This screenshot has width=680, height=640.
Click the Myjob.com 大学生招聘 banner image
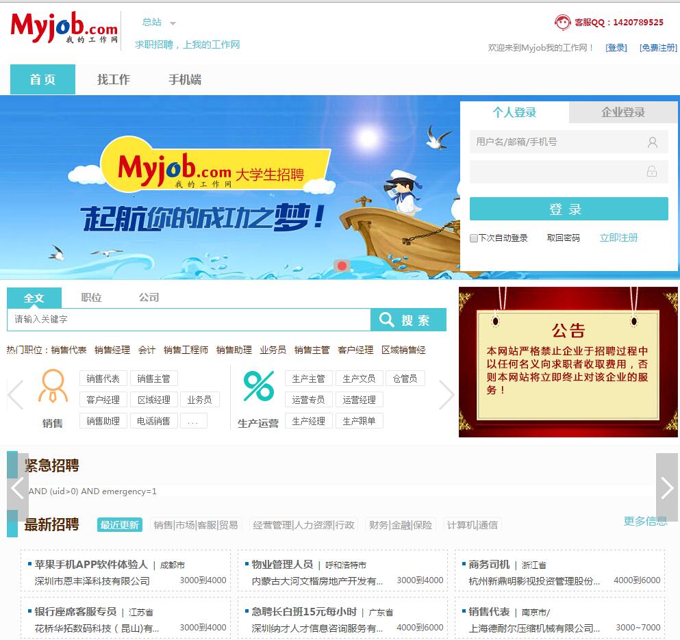coord(230,188)
